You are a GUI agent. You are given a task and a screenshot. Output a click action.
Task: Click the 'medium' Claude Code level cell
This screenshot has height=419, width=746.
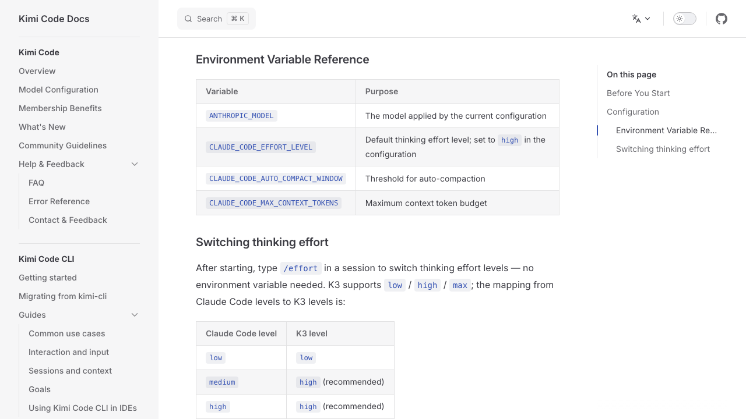click(241, 382)
